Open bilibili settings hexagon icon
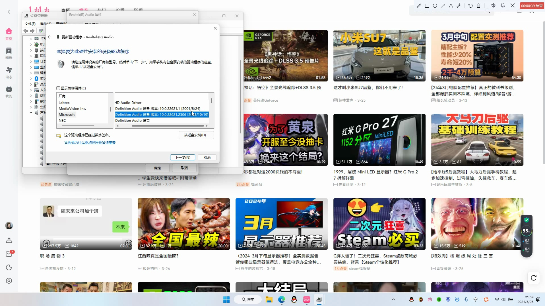 point(9,281)
